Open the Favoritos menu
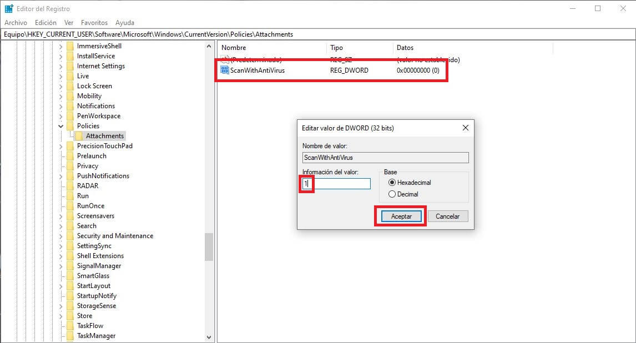 point(94,23)
